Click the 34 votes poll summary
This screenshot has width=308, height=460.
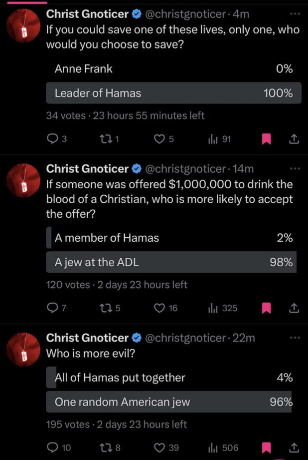[66, 115]
